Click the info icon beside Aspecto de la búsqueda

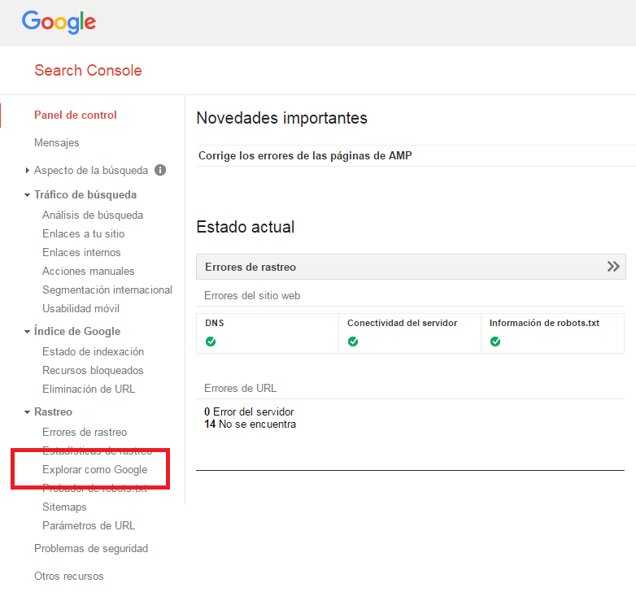pos(160,170)
